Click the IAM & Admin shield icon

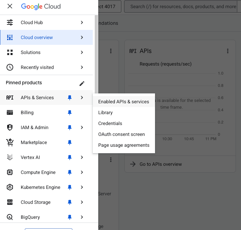pos(10,127)
